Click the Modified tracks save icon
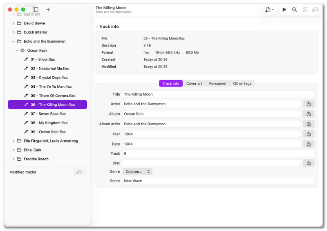This screenshot has width=327, height=231. pos(79,172)
